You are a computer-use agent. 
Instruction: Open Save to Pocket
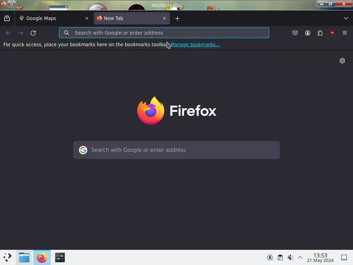(295, 33)
